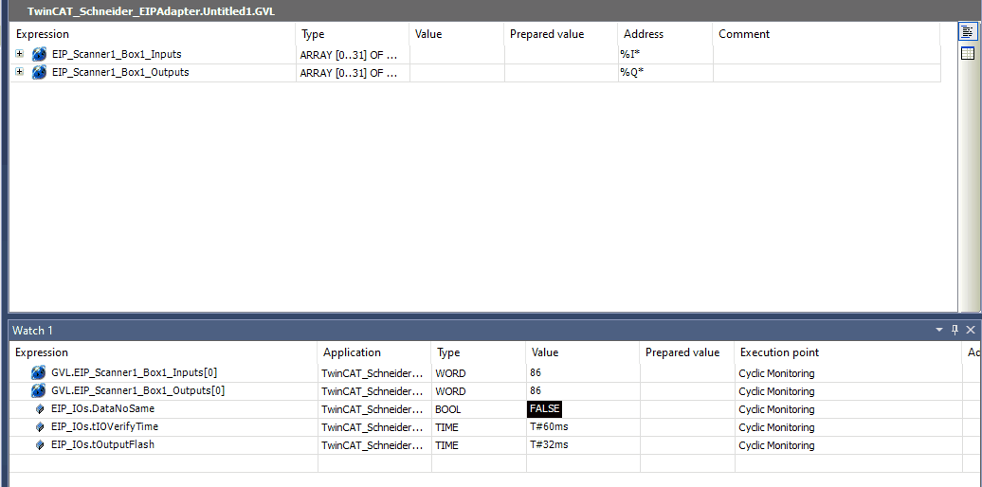
Task: Select the EIP_Scanner1_Box1_Outputs row name
Action: point(120,73)
